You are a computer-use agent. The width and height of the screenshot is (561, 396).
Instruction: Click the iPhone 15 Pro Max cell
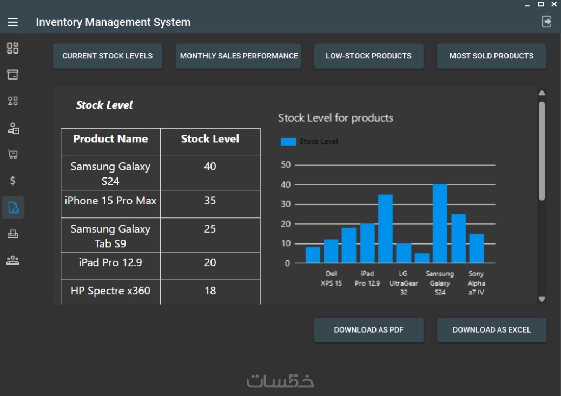click(110, 204)
